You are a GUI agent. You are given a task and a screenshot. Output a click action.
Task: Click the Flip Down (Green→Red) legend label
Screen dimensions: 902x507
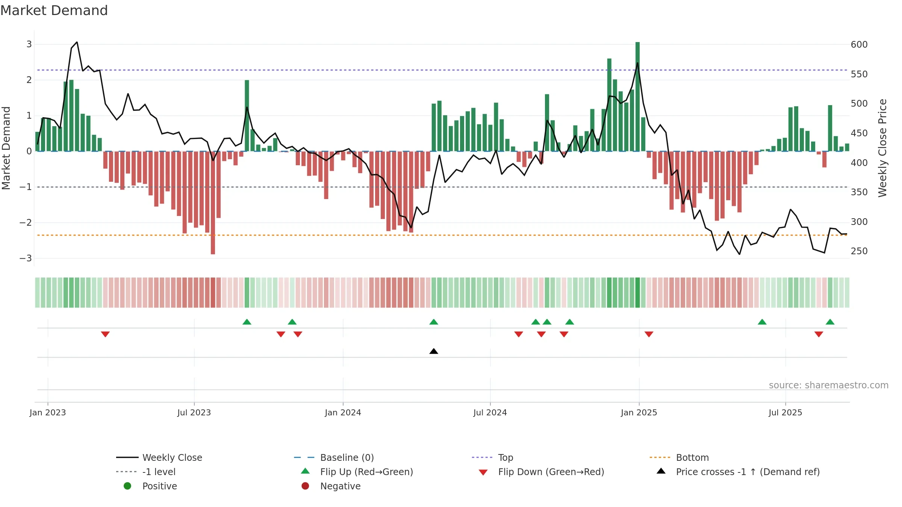[x=551, y=472]
